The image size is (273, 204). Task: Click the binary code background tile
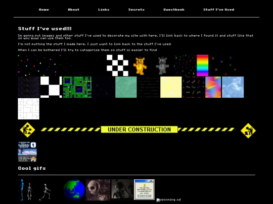coord(149,87)
